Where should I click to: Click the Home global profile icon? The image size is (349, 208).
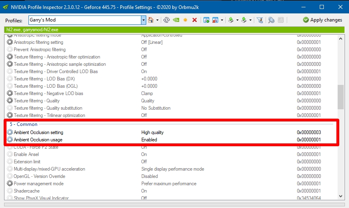tap(151, 20)
